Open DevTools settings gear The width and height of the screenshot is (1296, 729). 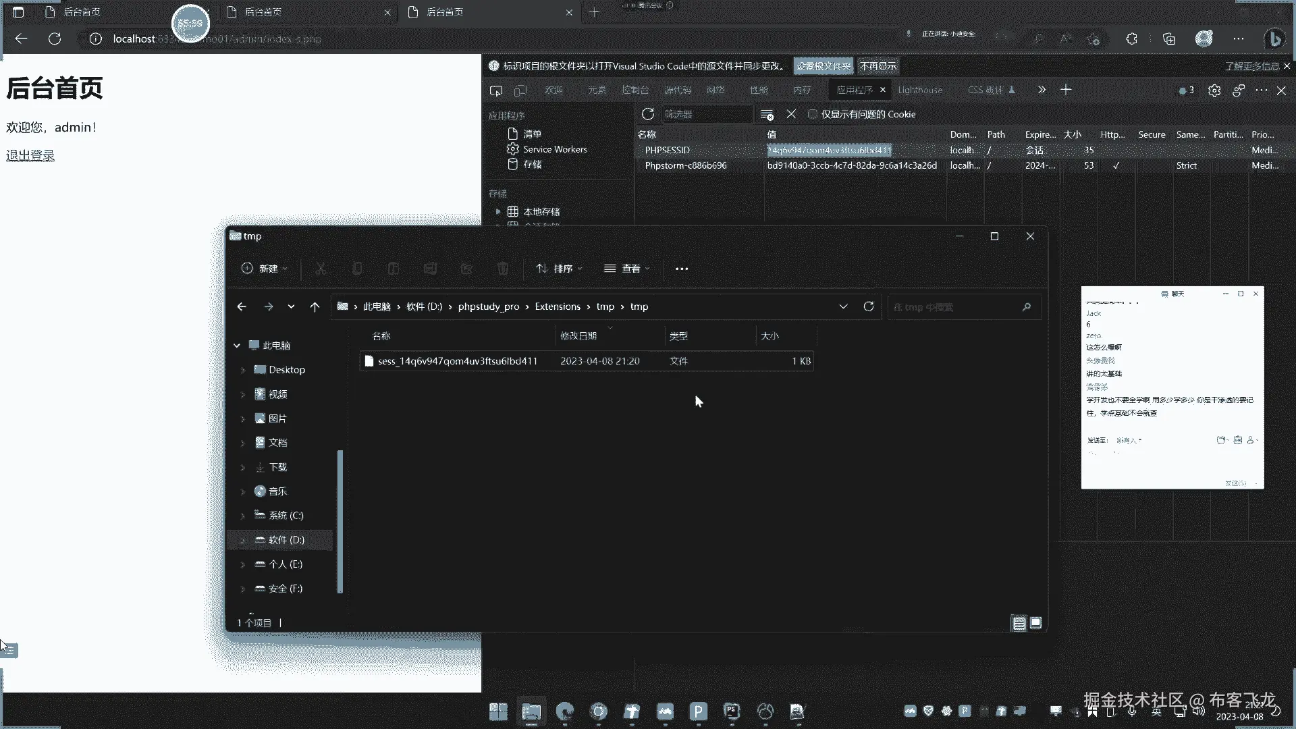[x=1214, y=90]
